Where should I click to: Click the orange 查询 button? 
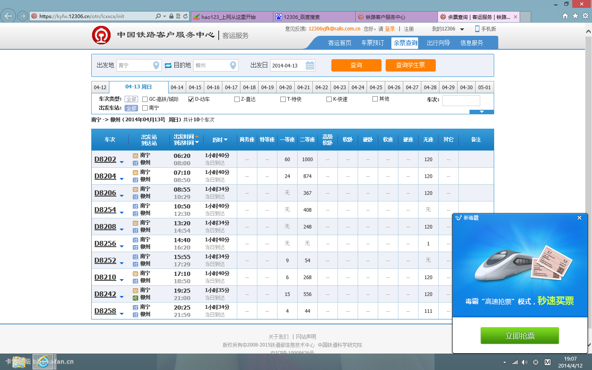tap(356, 65)
